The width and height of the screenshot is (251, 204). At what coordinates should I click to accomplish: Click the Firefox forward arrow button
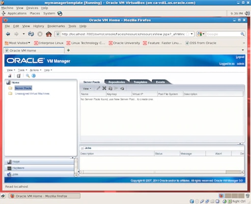[16, 34]
